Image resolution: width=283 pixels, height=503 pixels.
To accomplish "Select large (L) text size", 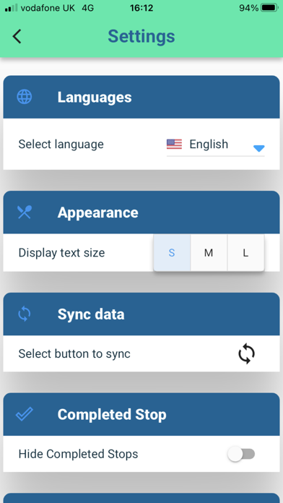I will click(245, 253).
